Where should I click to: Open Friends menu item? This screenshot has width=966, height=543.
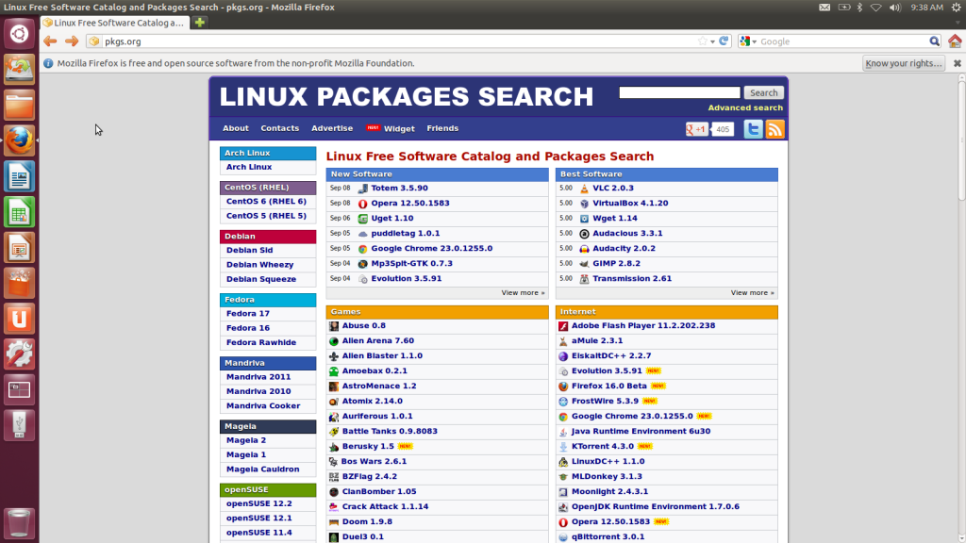pyautogui.click(x=442, y=128)
